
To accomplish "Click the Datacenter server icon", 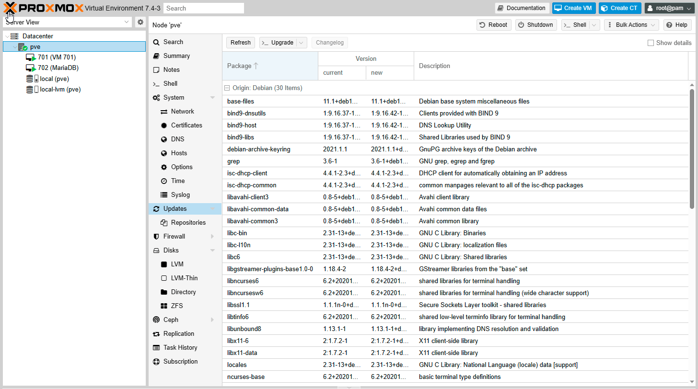I will [x=14, y=36].
